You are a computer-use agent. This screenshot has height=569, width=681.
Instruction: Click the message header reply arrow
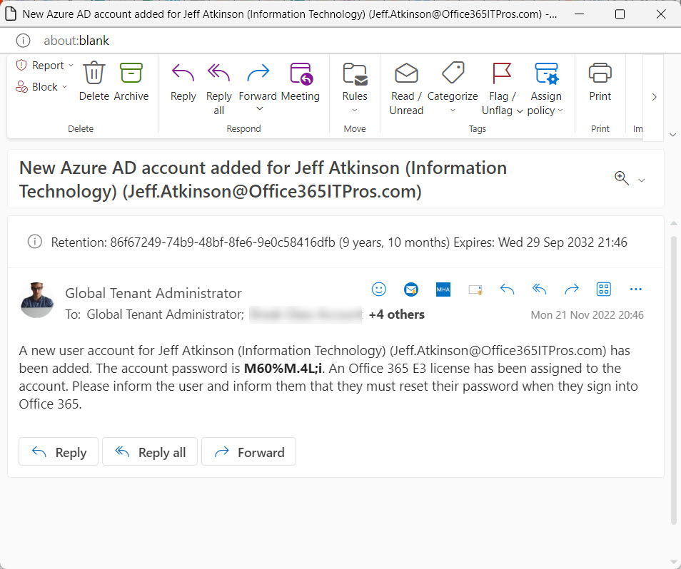pyautogui.click(x=507, y=289)
